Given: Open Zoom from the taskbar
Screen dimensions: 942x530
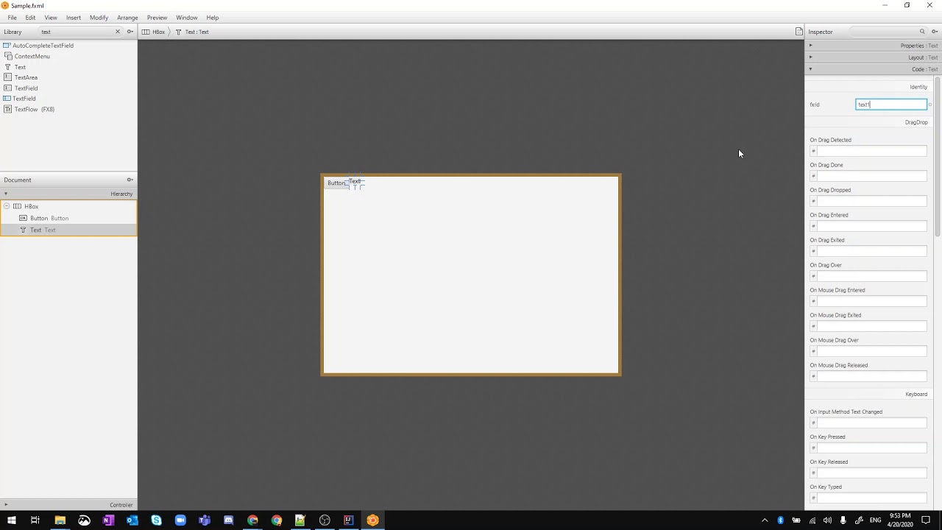Looking at the screenshot, I should click(x=180, y=520).
